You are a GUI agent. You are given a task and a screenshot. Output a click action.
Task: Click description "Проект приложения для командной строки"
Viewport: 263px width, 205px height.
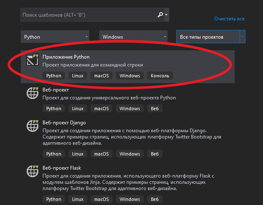(93, 65)
